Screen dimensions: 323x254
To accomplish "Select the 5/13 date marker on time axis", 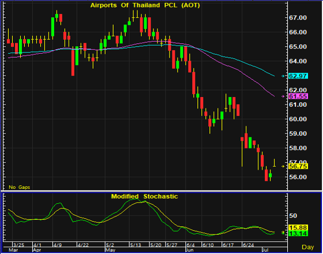I will [x=136, y=245].
